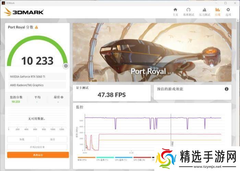
Task: Click warning triangle next to Port Royal score
Action: click(x=36, y=27)
